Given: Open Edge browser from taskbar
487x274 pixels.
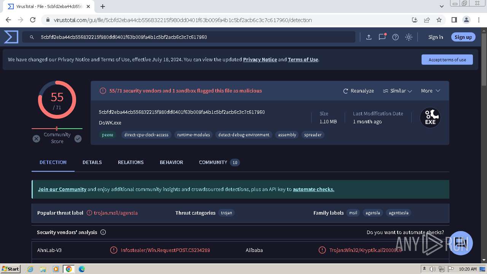Looking at the screenshot, I should click(x=81, y=269).
